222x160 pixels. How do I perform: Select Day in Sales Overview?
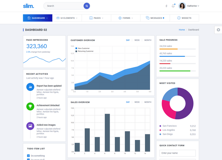point(128,102)
